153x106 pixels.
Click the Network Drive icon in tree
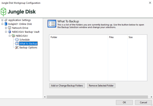[9, 28]
